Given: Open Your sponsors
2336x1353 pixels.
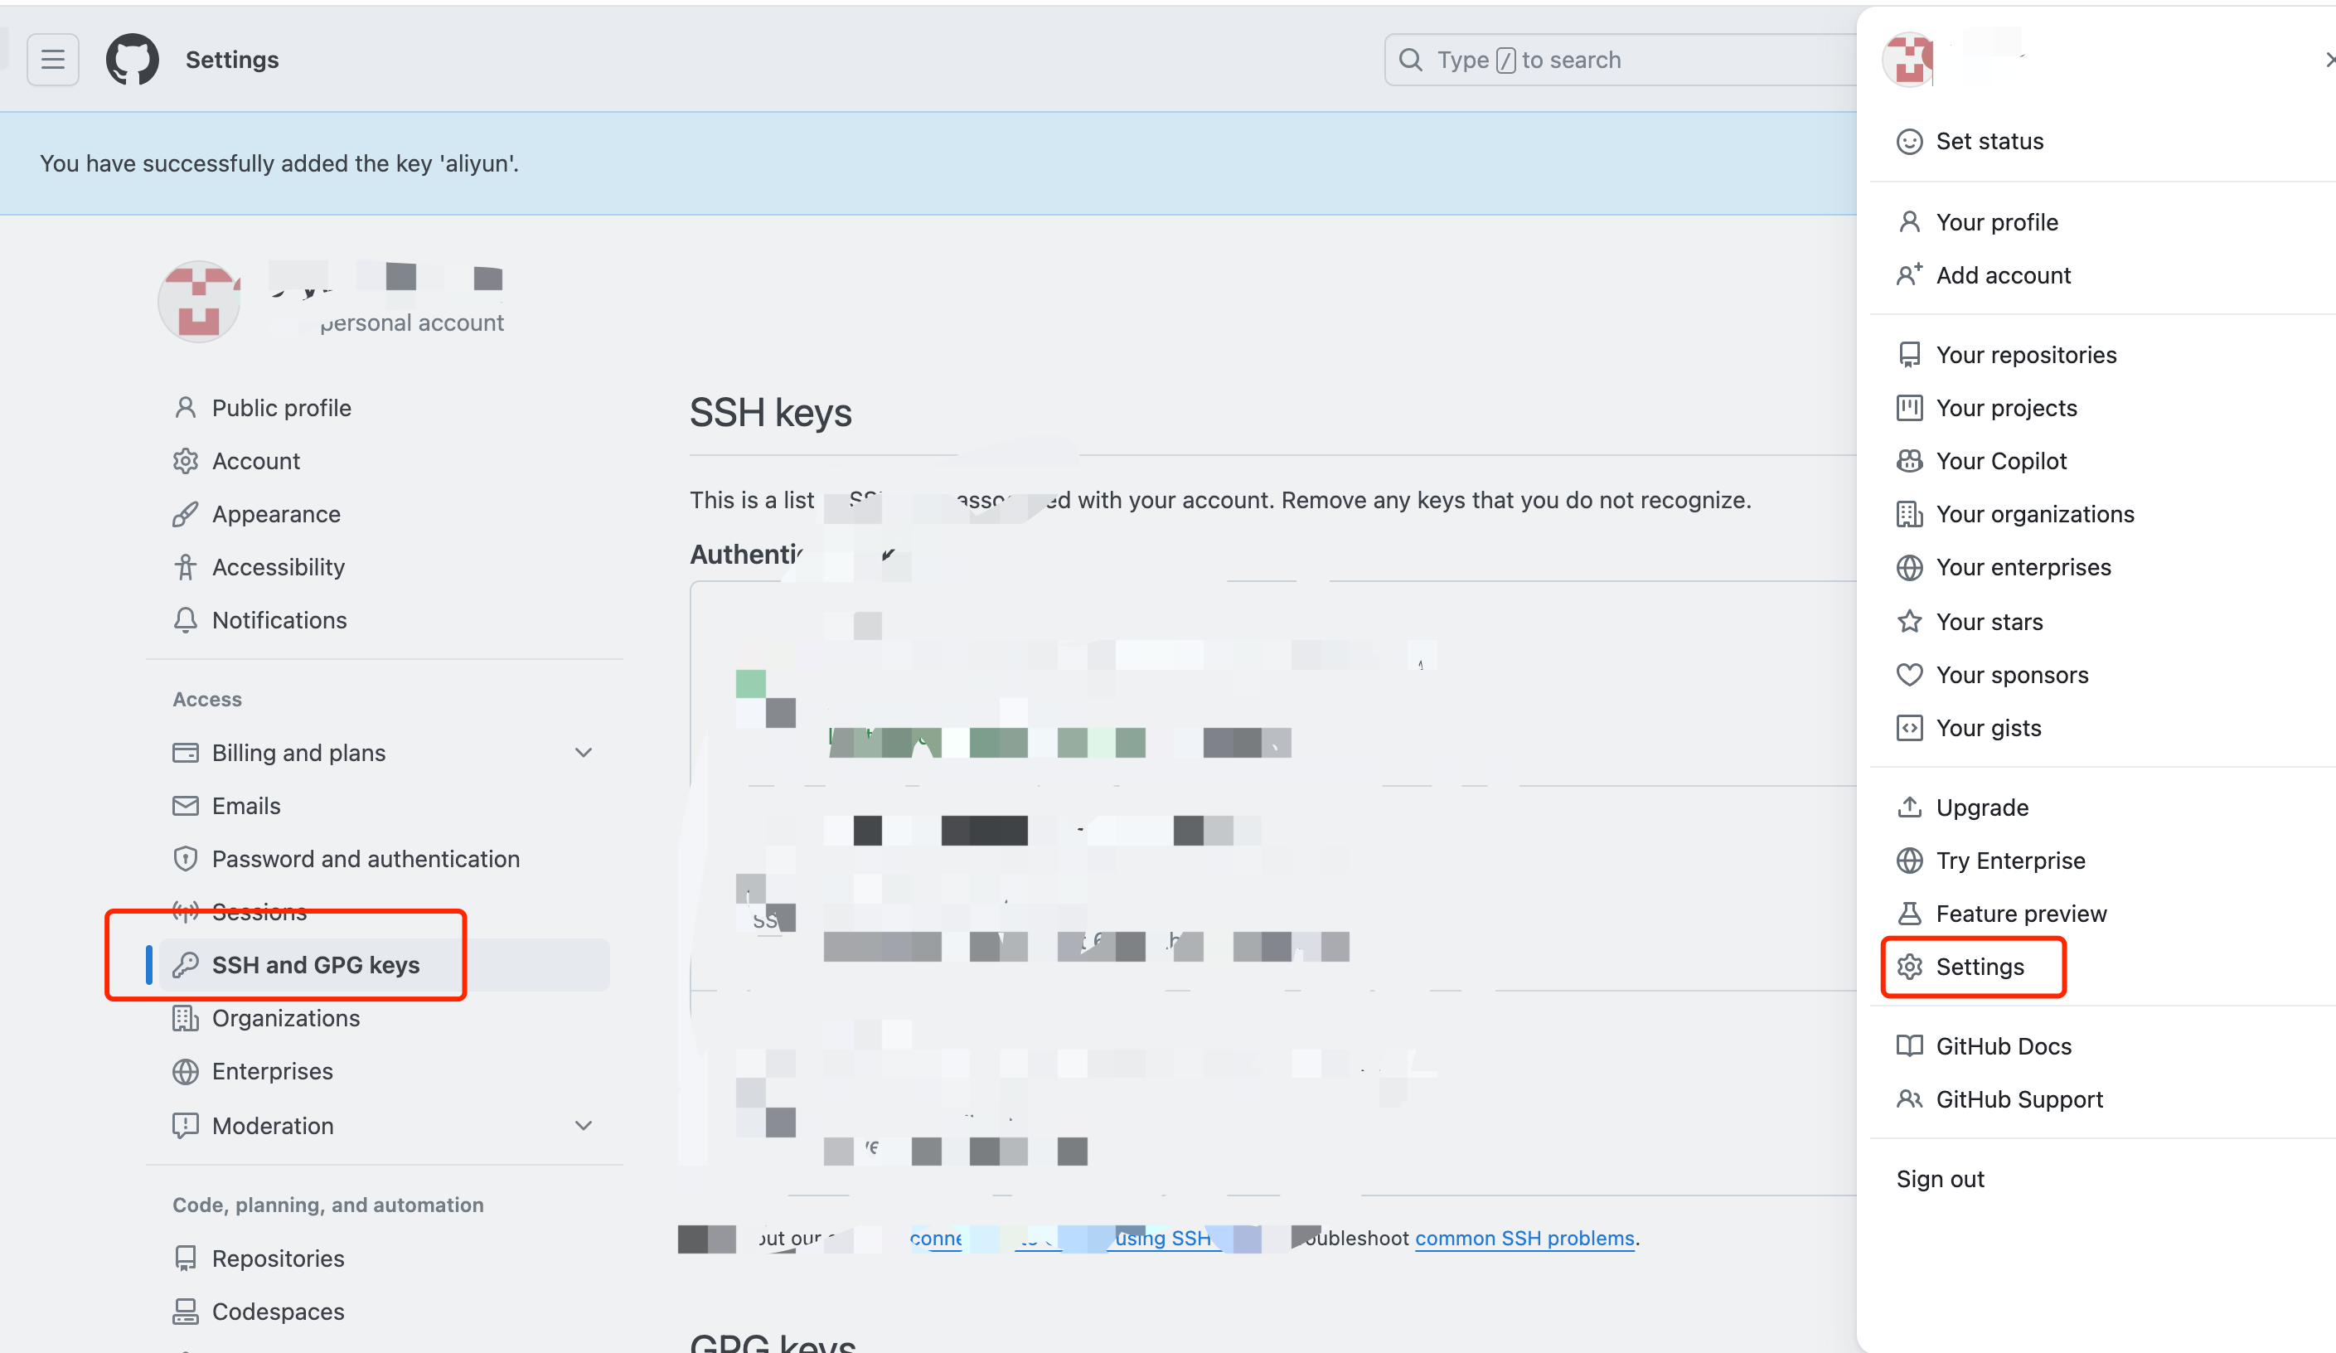Looking at the screenshot, I should point(2012,675).
